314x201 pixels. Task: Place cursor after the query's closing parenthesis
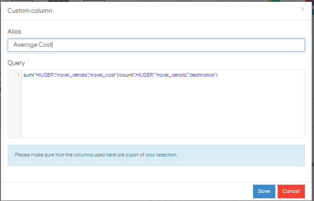pyautogui.click(x=218, y=75)
